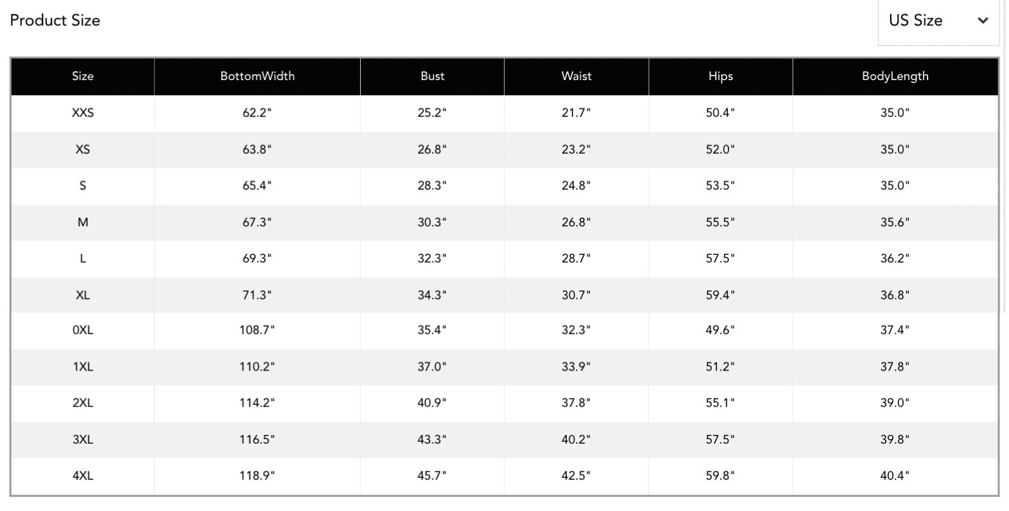Select the XXS size row label

point(83,113)
